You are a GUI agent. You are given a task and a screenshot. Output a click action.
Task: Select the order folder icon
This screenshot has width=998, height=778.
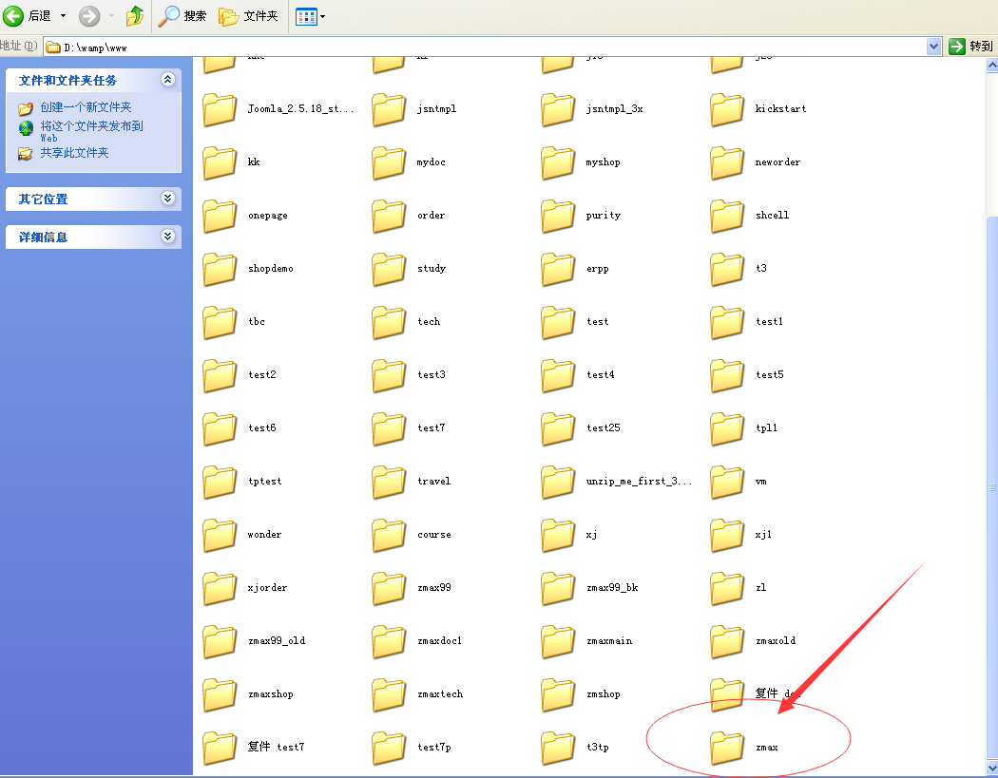[x=389, y=216]
